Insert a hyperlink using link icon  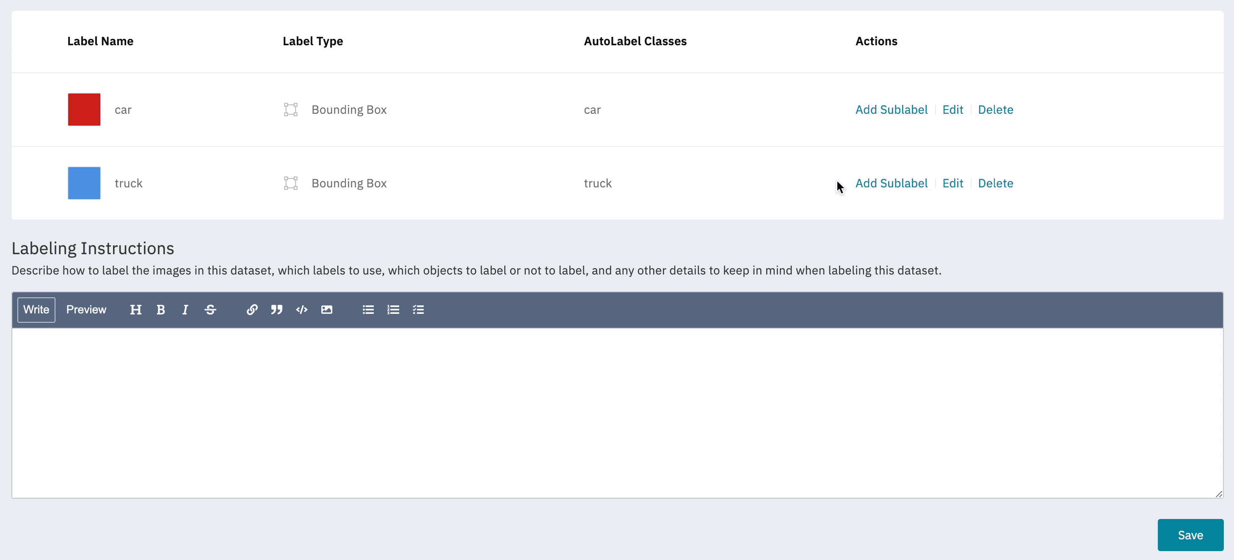click(252, 310)
